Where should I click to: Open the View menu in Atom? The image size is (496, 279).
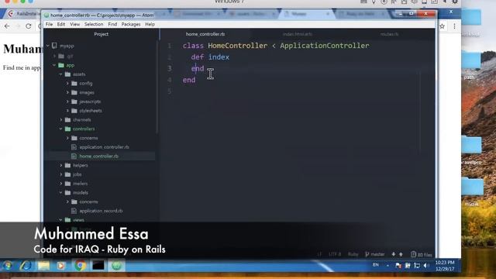coord(75,24)
